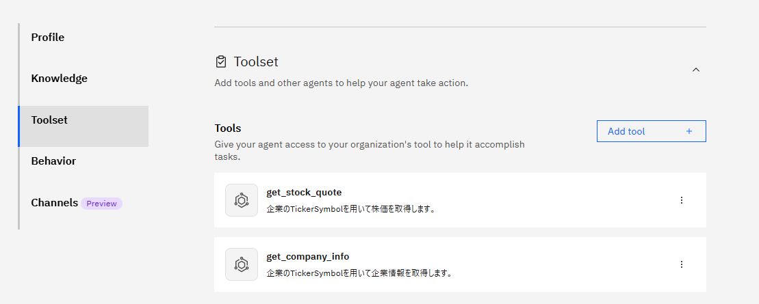Switch to the Behavior section
The height and width of the screenshot is (304, 759).
53,161
